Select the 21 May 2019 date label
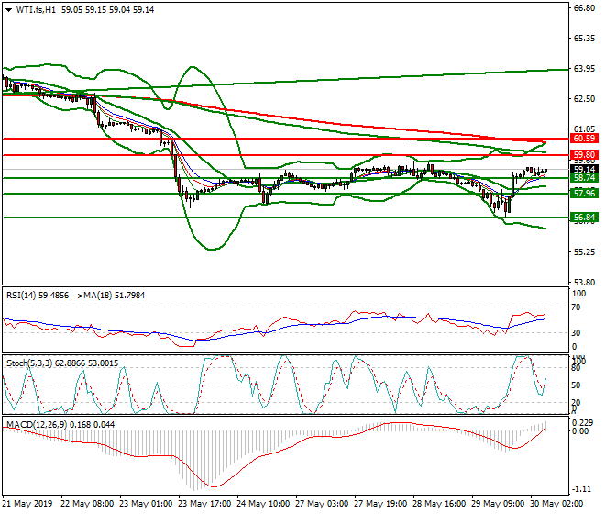Viewport: 605px width, 514px height. point(27,504)
